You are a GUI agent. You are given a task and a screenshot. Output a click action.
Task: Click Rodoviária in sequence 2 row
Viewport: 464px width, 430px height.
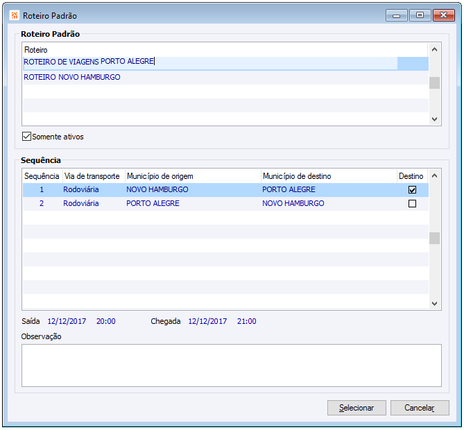coord(80,204)
